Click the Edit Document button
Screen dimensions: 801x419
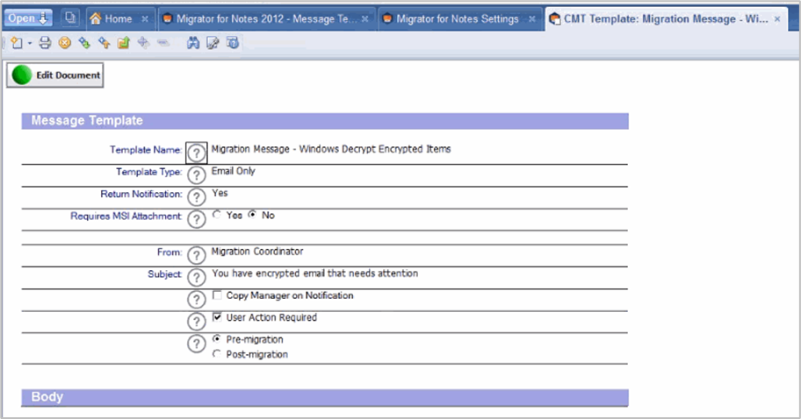coord(55,75)
